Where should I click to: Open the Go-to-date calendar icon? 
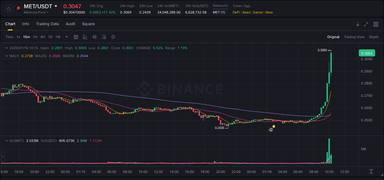coord(76,37)
